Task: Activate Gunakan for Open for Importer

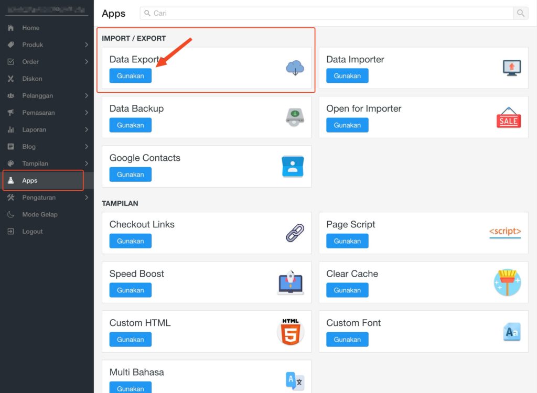Action: [347, 125]
